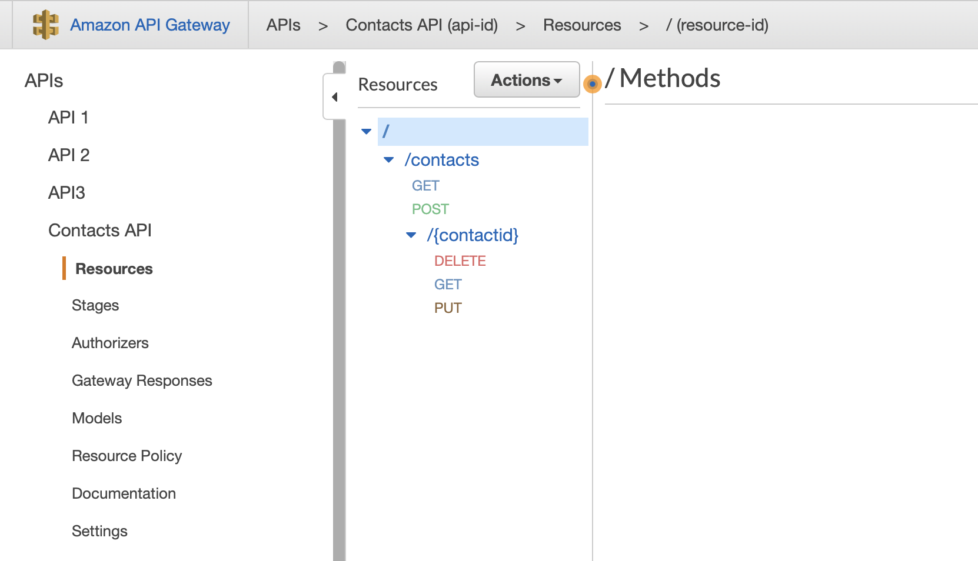
Task: Select the /{contactid} resource
Action: 473,235
